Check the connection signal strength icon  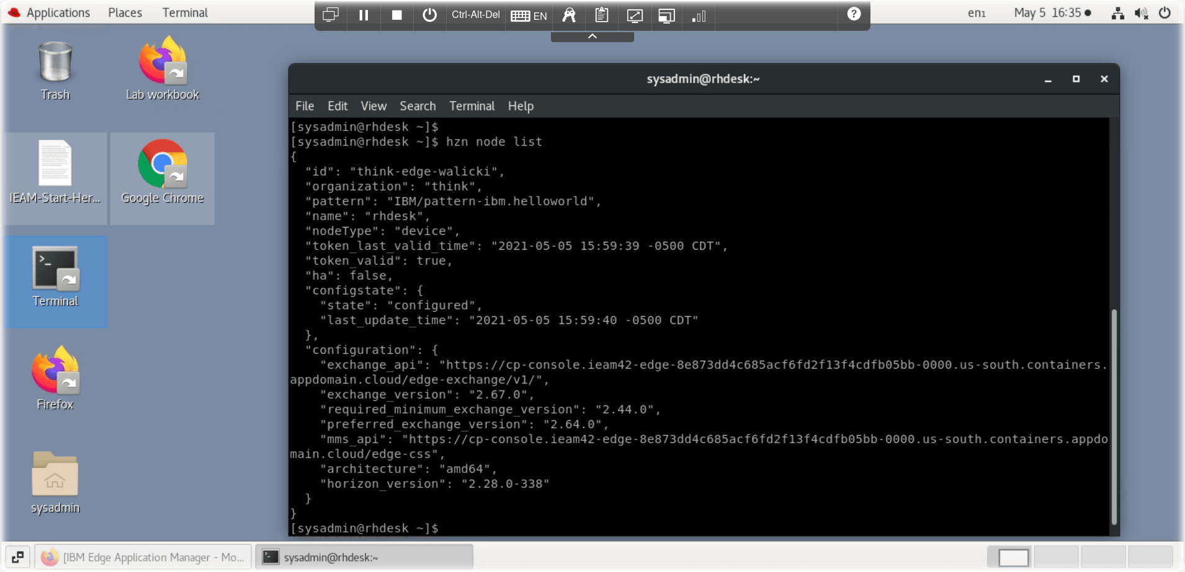coord(699,15)
